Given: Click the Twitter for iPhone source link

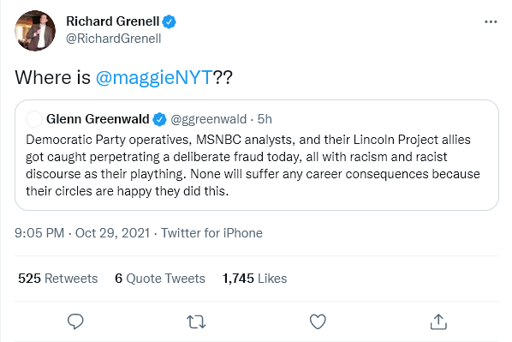Looking at the screenshot, I should pos(211,233).
